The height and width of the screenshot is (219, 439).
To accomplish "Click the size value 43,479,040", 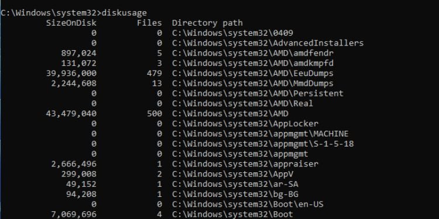I will [71, 114].
